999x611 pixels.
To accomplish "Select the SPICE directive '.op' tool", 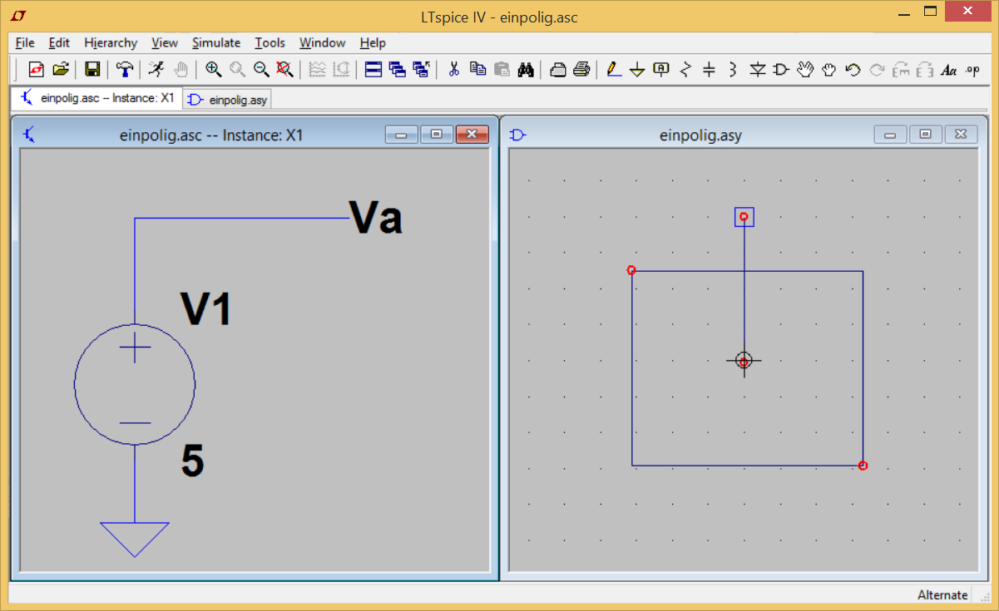I will pos(972,70).
